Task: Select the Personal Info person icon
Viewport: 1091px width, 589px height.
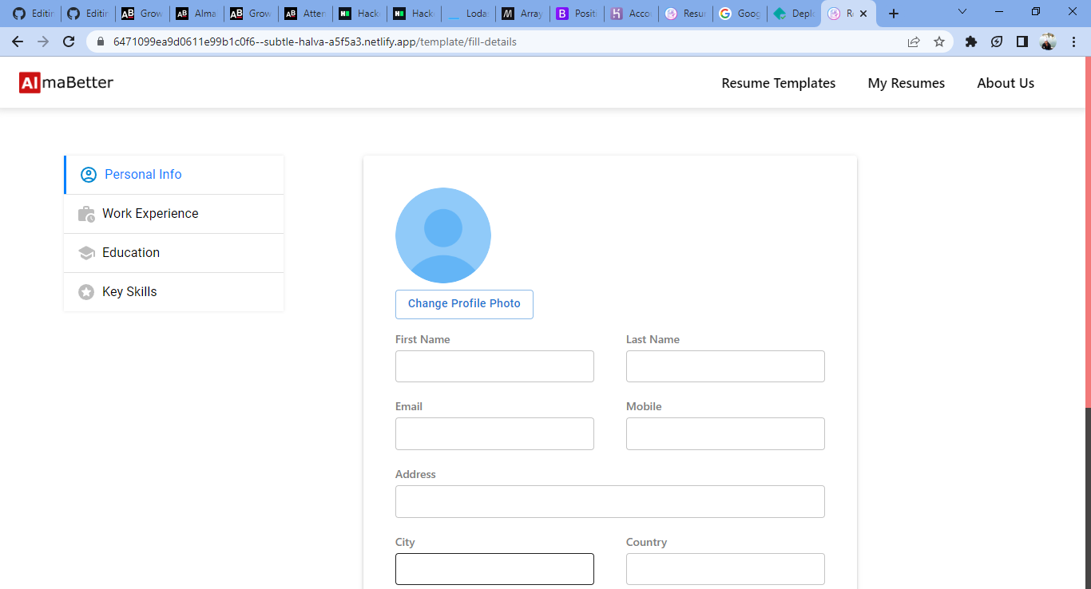Action: click(88, 174)
